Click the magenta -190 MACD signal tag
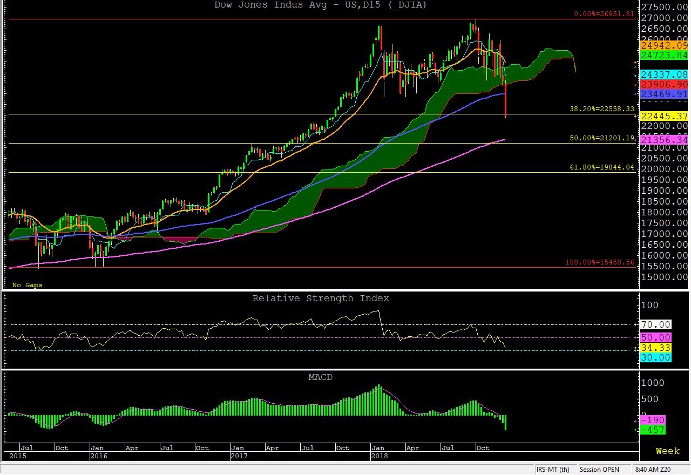 pos(652,420)
